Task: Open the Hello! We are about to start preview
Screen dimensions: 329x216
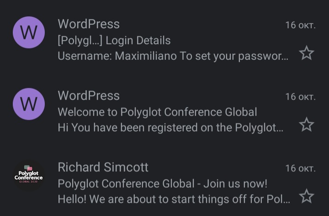Action: pos(174,199)
